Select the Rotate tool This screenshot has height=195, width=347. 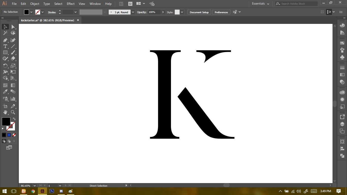[5, 66]
